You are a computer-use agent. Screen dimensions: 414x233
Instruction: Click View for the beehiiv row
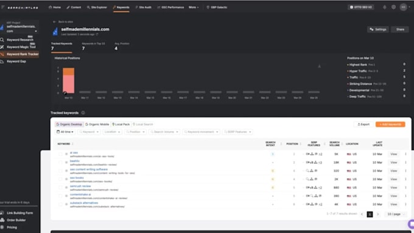click(393, 162)
